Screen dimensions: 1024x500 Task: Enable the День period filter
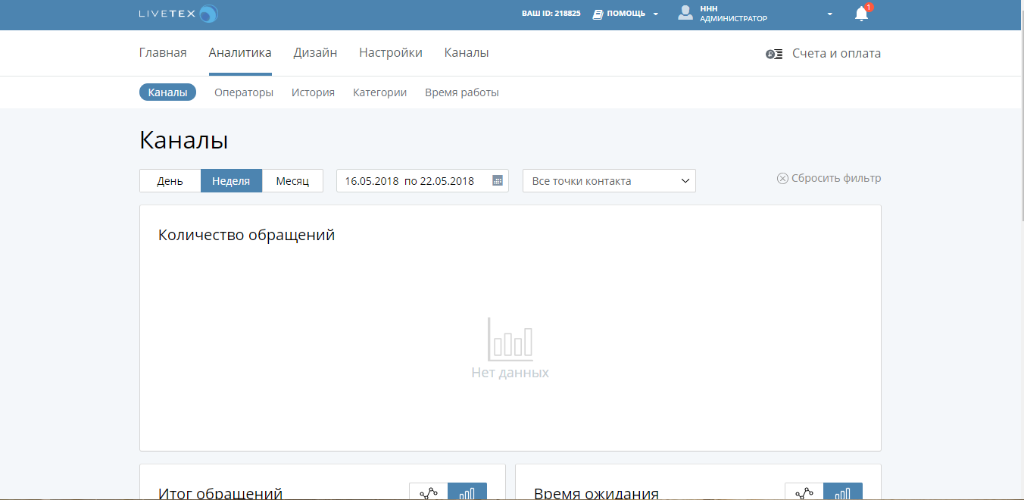coord(170,180)
